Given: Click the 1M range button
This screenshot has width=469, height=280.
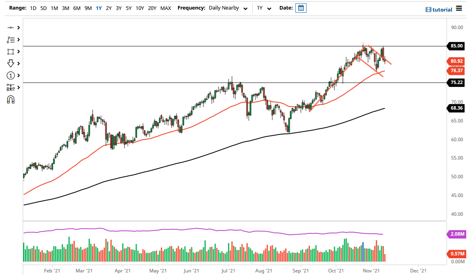Looking at the screenshot, I should click(54, 8).
